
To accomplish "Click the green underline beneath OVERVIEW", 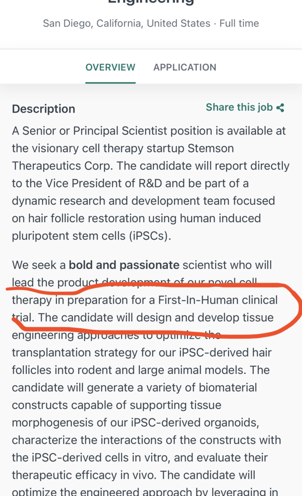I will click(110, 82).
